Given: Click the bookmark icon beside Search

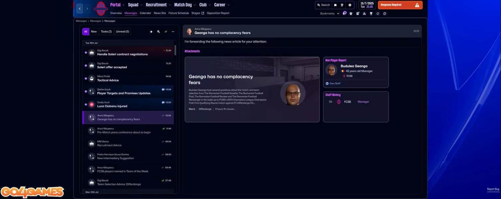Looking at the screenshot, I should [335, 5].
